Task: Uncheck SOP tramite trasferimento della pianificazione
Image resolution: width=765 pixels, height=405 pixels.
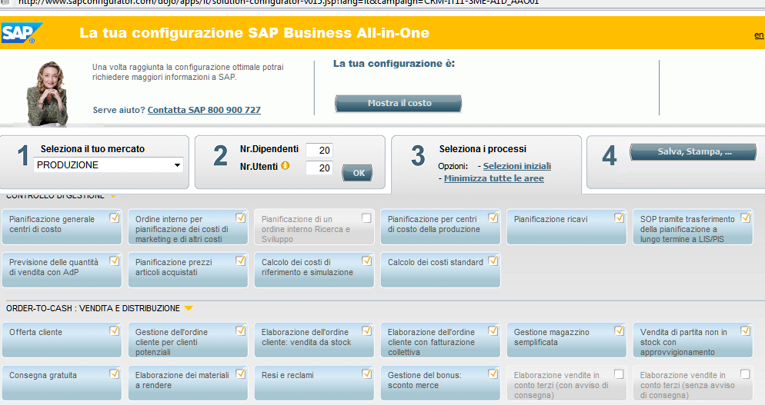Action: click(x=746, y=217)
